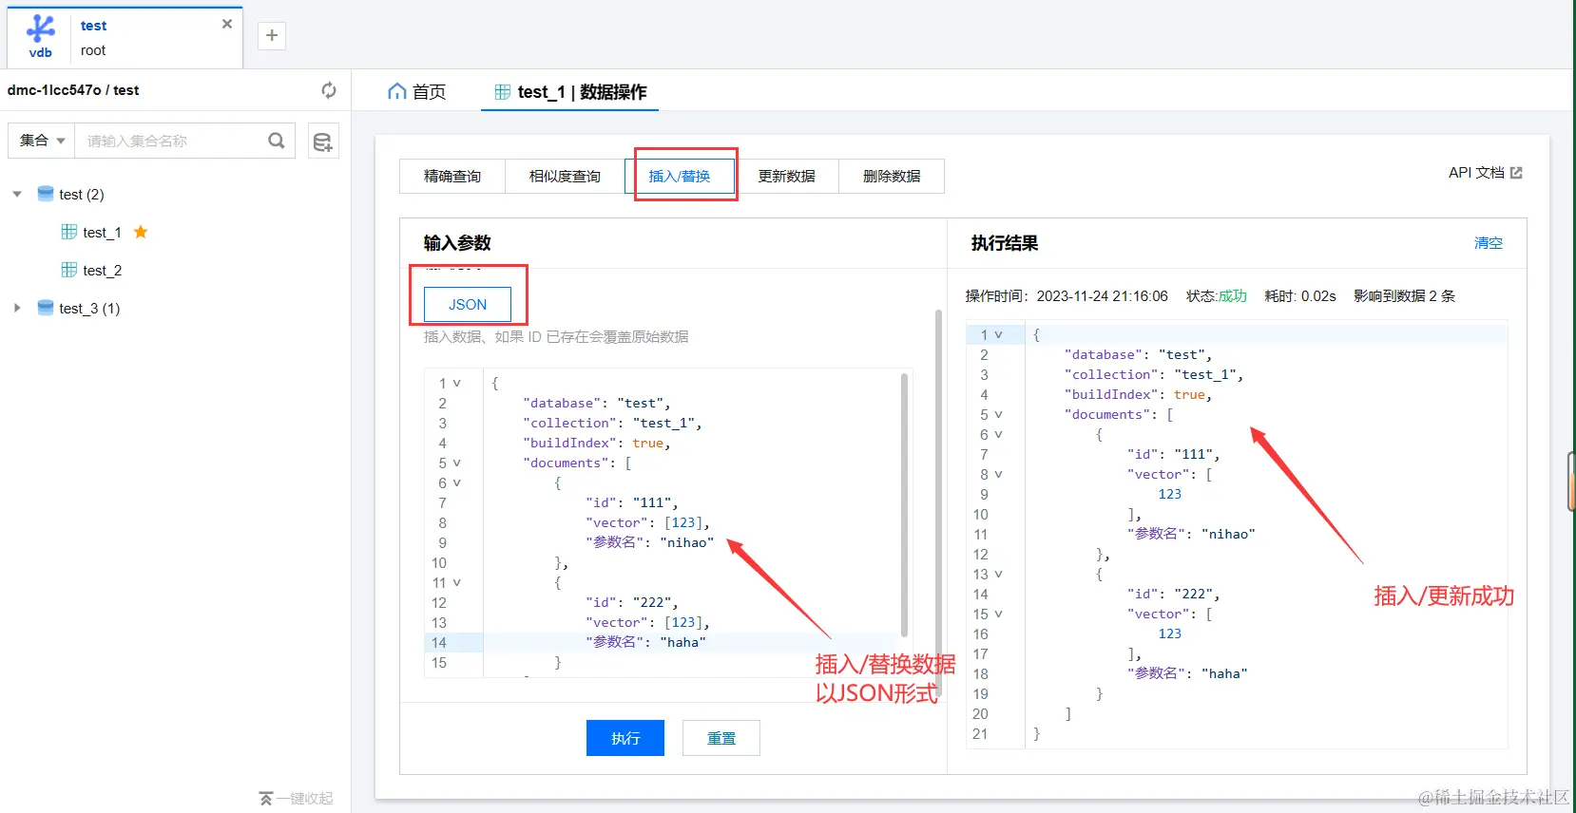Click the 一键收起 collapse icon
1576x813 pixels.
[x=266, y=799]
